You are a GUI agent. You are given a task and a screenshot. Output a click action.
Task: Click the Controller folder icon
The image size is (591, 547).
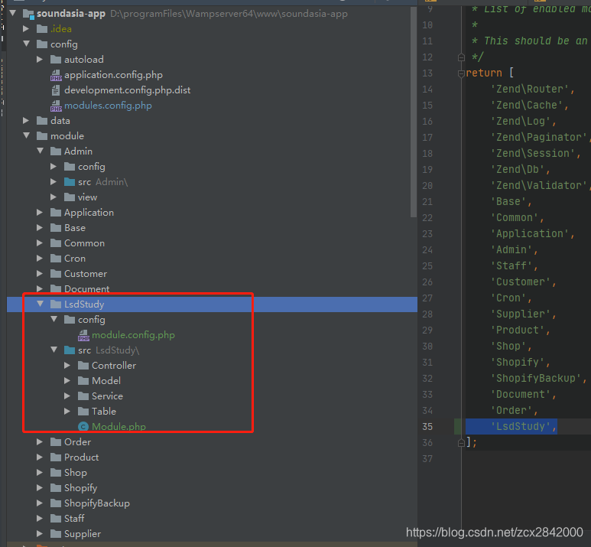(x=83, y=365)
